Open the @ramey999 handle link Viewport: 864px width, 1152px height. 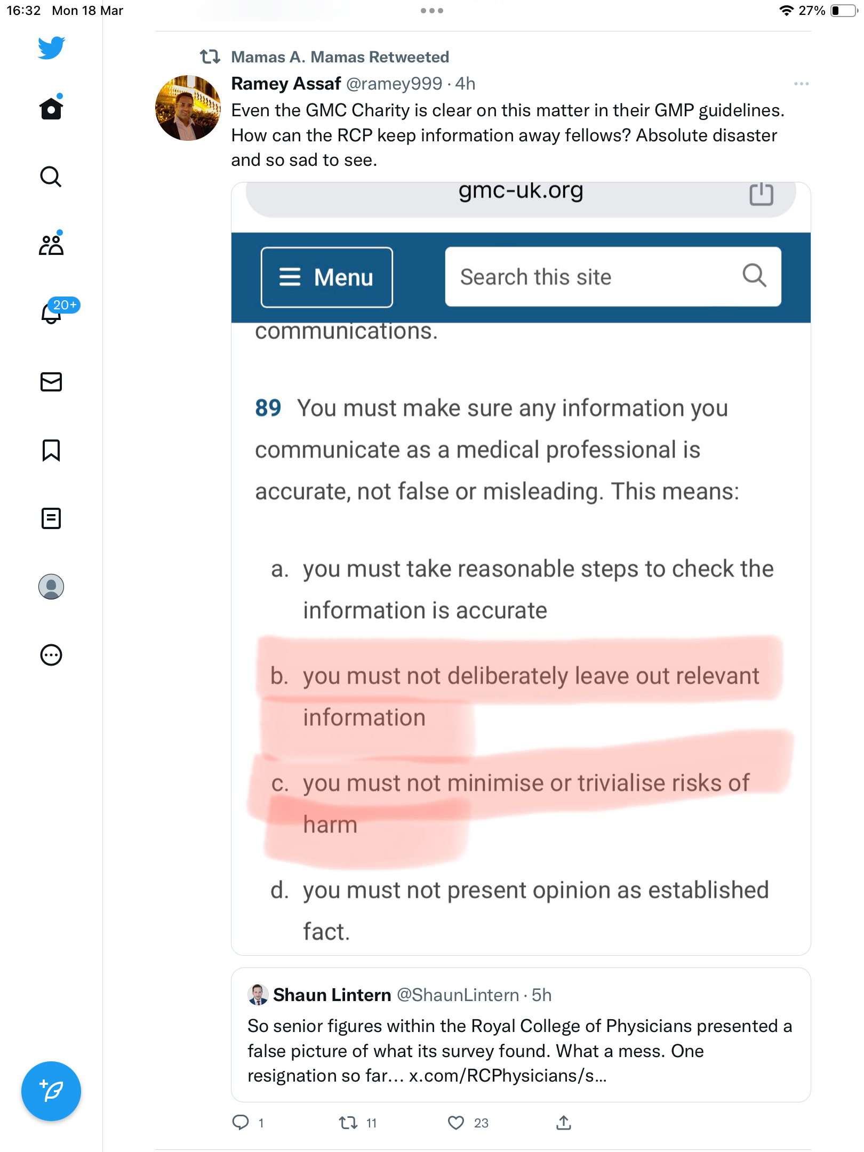pos(394,84)
